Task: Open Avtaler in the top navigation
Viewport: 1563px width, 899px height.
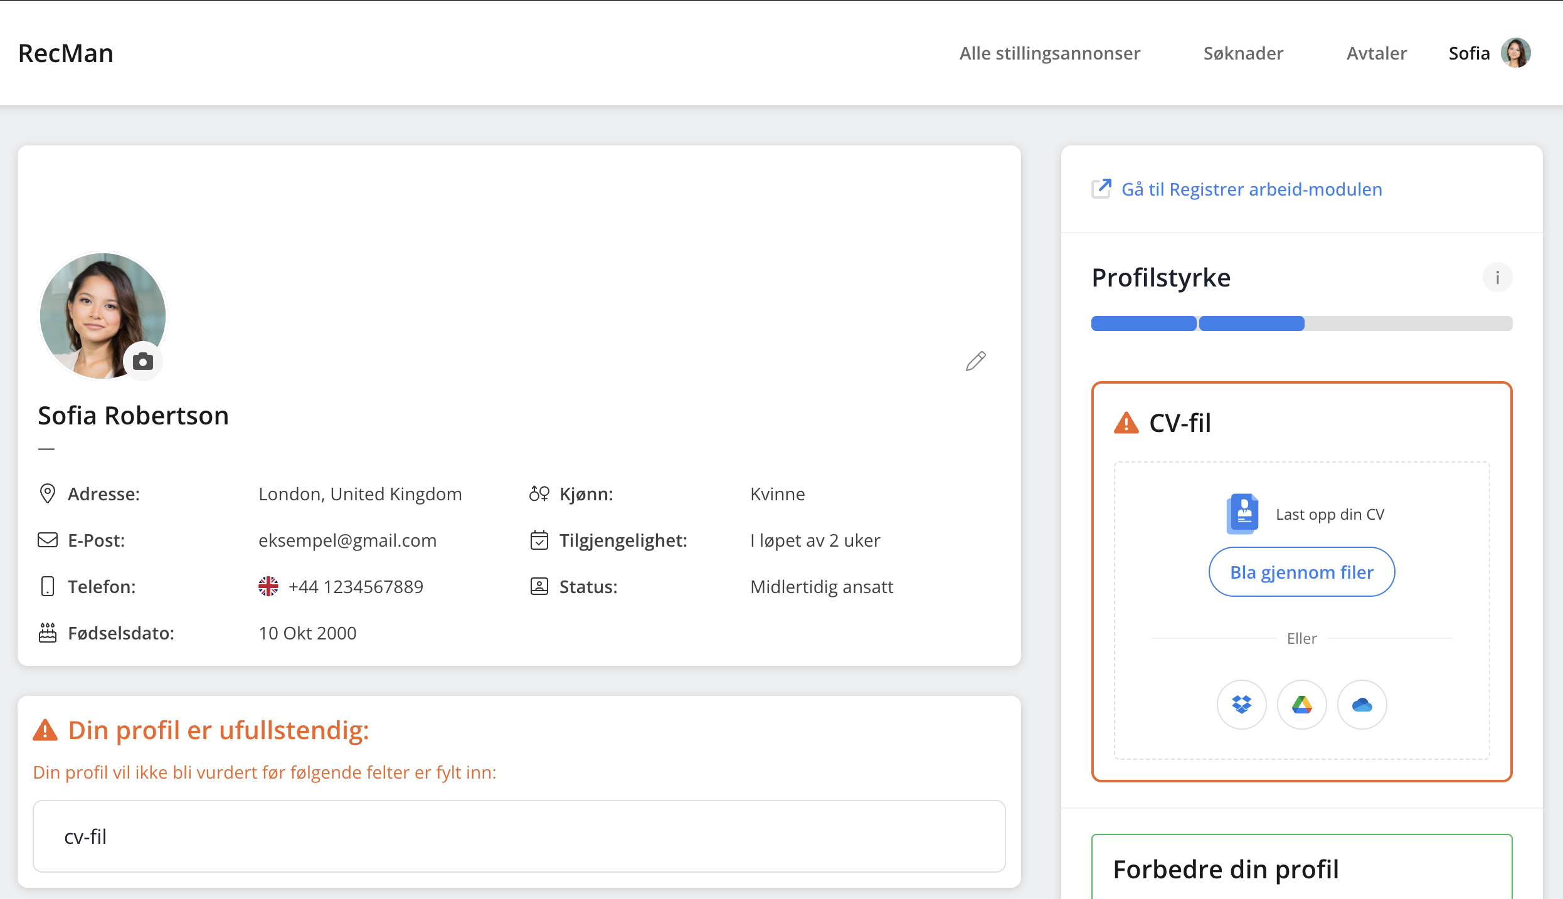Action: pyautogui.click(x=1376, y=53)
